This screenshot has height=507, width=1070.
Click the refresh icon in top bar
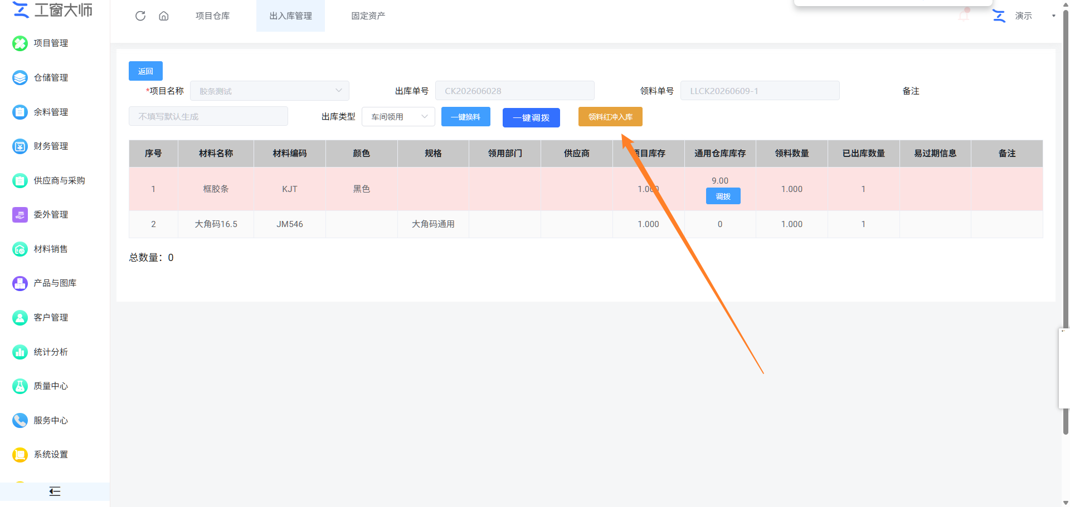tap(140, 16)
